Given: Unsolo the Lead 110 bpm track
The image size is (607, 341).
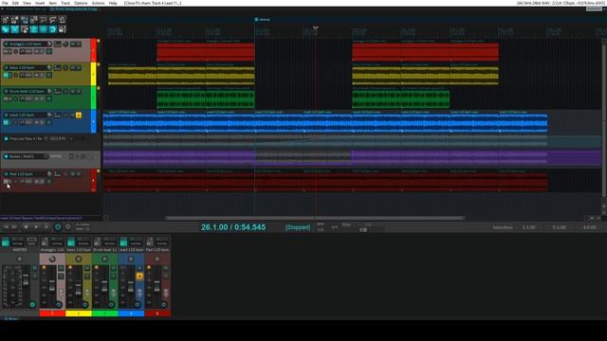Looking at the screenshot, I should tap(79, 115).
